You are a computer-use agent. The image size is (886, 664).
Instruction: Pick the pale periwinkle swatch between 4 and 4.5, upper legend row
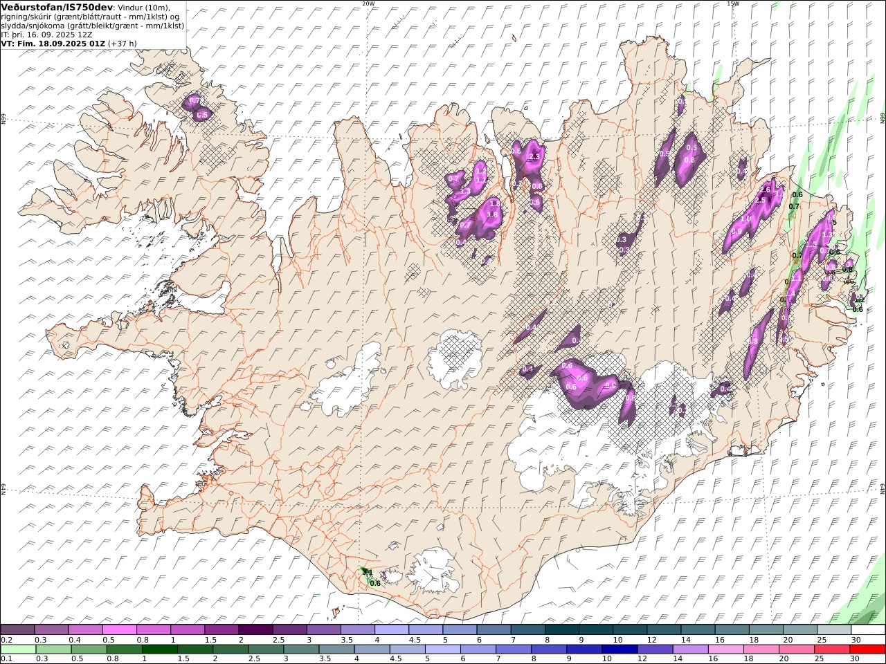(390, 630)
